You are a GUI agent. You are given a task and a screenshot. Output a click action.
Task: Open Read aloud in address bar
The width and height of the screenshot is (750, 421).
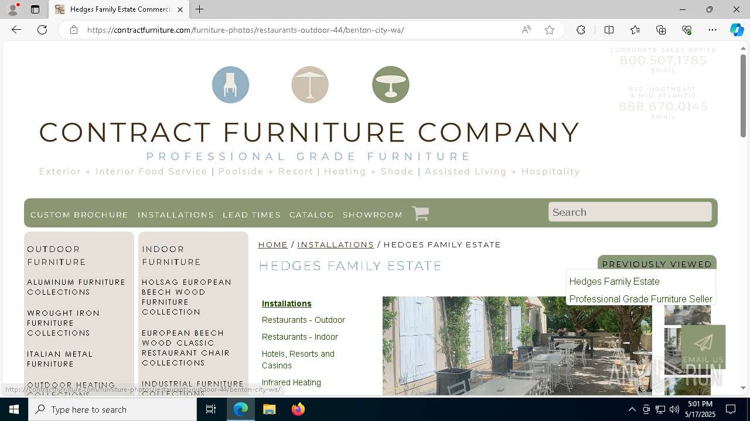click(x=526, y=30)
